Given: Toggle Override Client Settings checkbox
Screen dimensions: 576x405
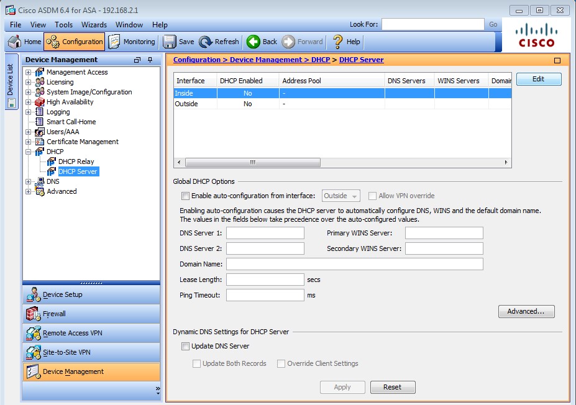Looking at the screenshot, I should 281,363.
